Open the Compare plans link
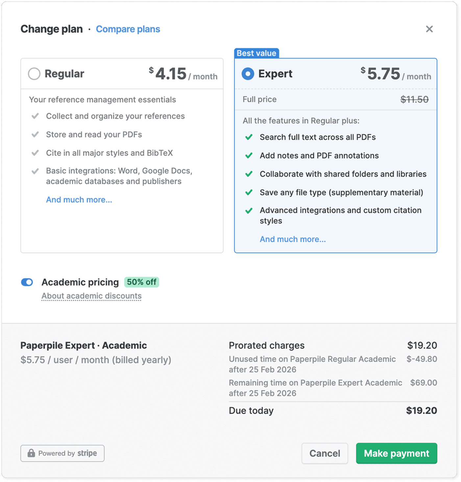 click(x=128, y=29)
